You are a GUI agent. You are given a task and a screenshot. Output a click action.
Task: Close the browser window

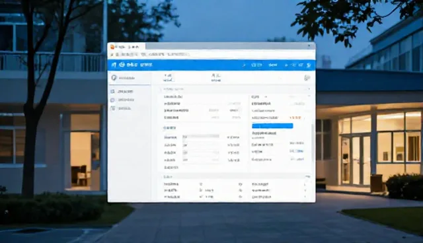tap(309, 46)
